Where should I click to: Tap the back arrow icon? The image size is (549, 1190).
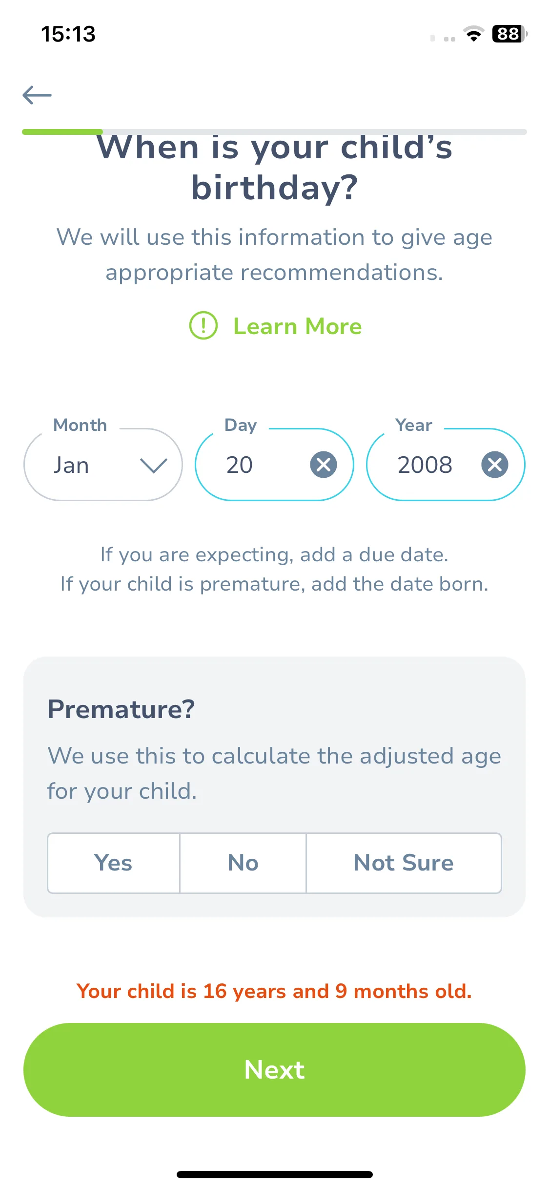pyautogui.click(x=37, y=95)
